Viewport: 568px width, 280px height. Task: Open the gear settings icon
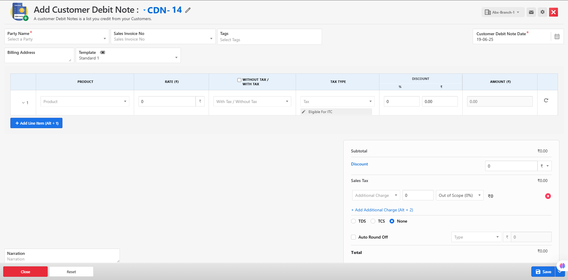tap(543, 12)
